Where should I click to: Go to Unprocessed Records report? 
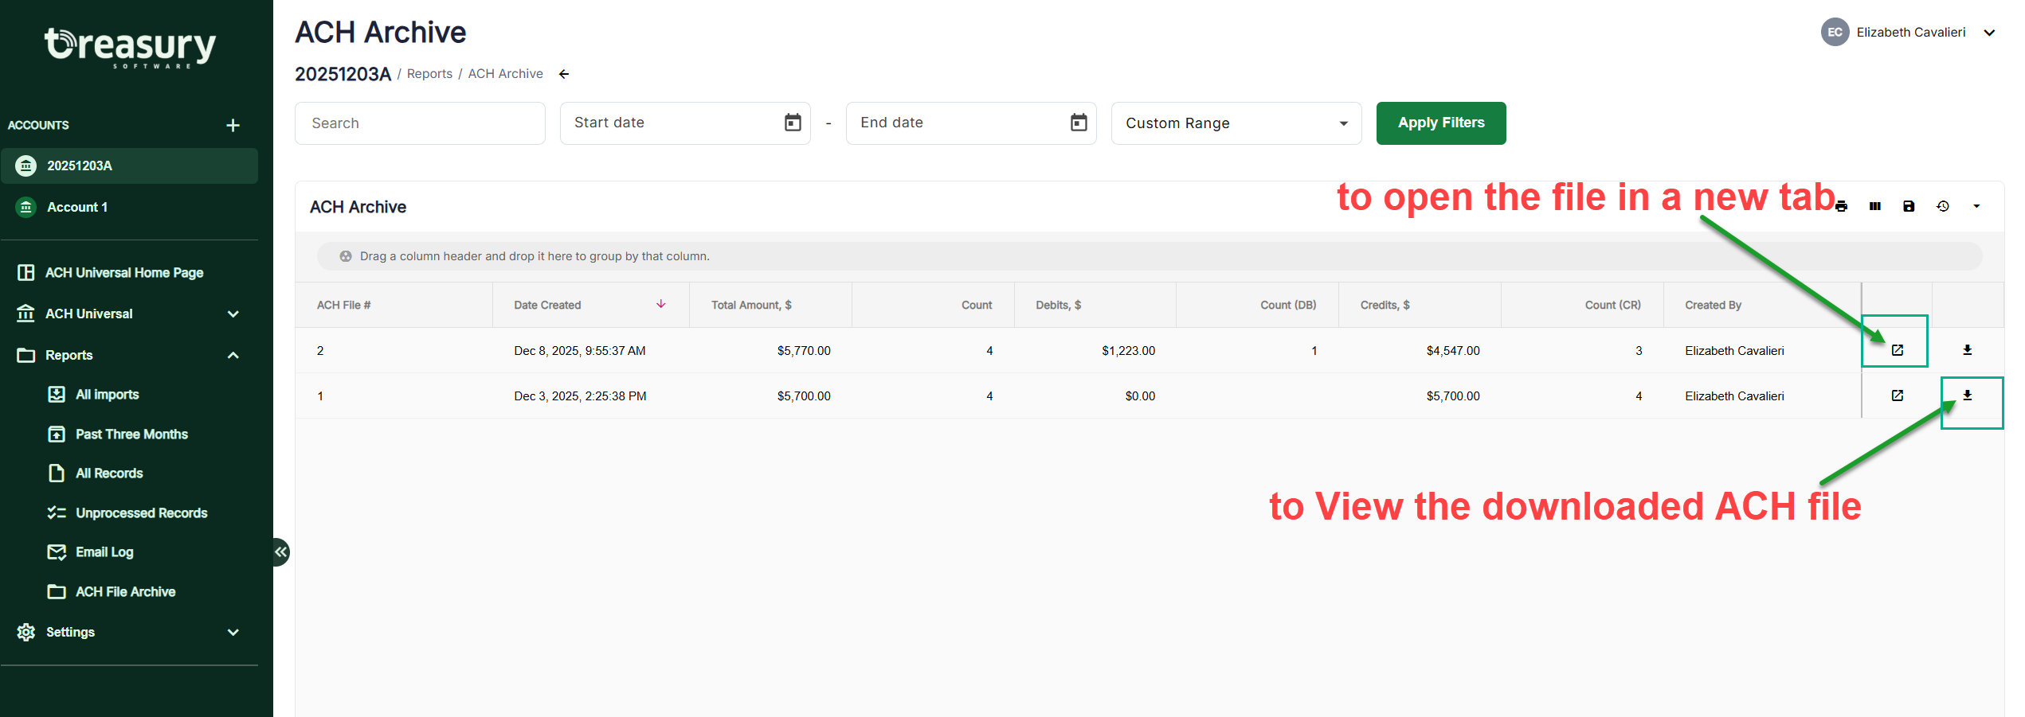pos(141,513)
